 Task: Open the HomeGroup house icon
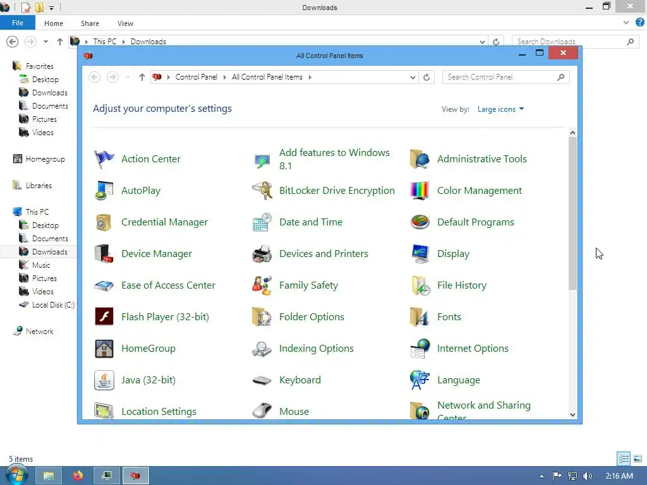104,349
